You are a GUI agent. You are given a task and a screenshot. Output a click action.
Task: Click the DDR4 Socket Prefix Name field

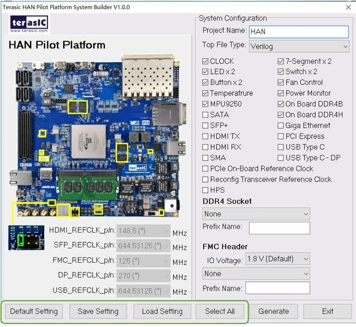[279, 228]
